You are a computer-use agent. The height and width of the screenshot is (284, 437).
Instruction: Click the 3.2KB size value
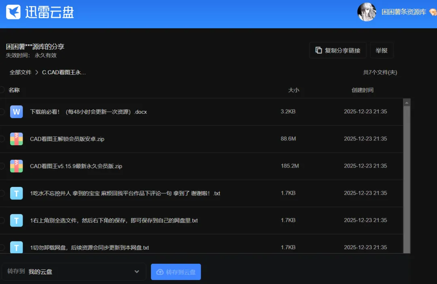point(288,112)
